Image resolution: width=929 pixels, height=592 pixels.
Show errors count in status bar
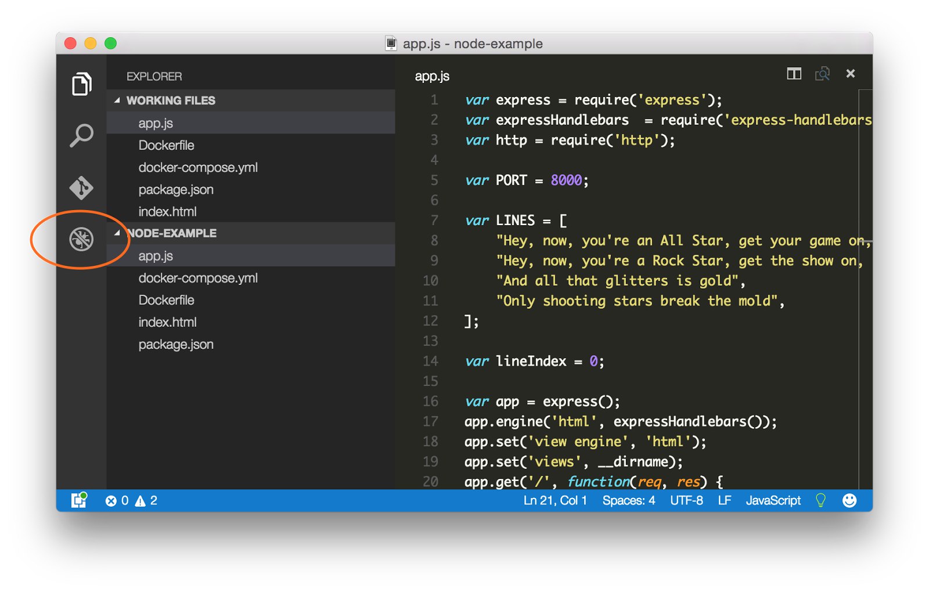pyautogui.click(x=117, y=500)
